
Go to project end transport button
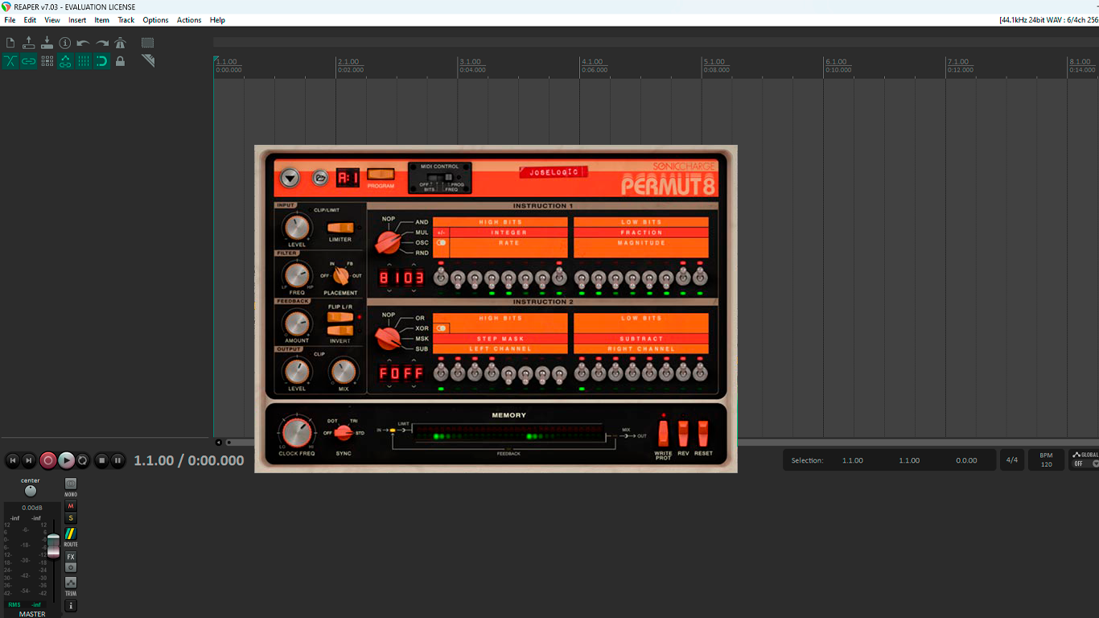[x=29, y=460]
